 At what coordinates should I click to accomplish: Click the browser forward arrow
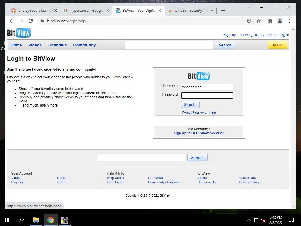coord(21,21)
